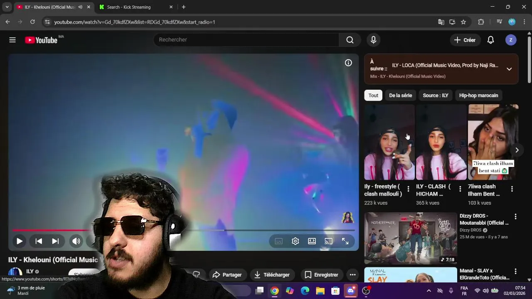Viewport: 532px width, 299px height.
Task: Select the Tout filter chip
Action: [x=373, y=96]
